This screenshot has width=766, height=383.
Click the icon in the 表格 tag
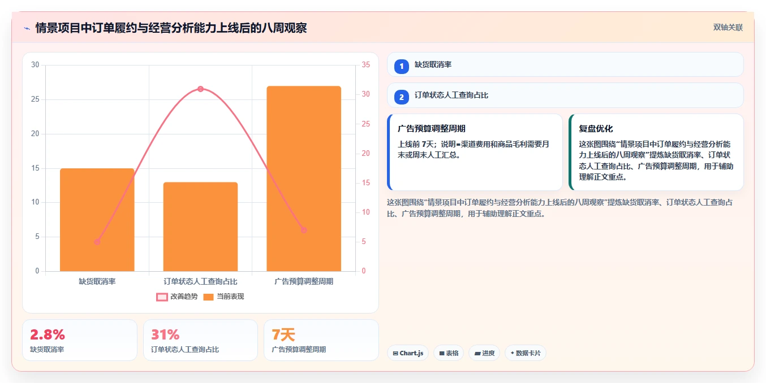coord(442,354)
